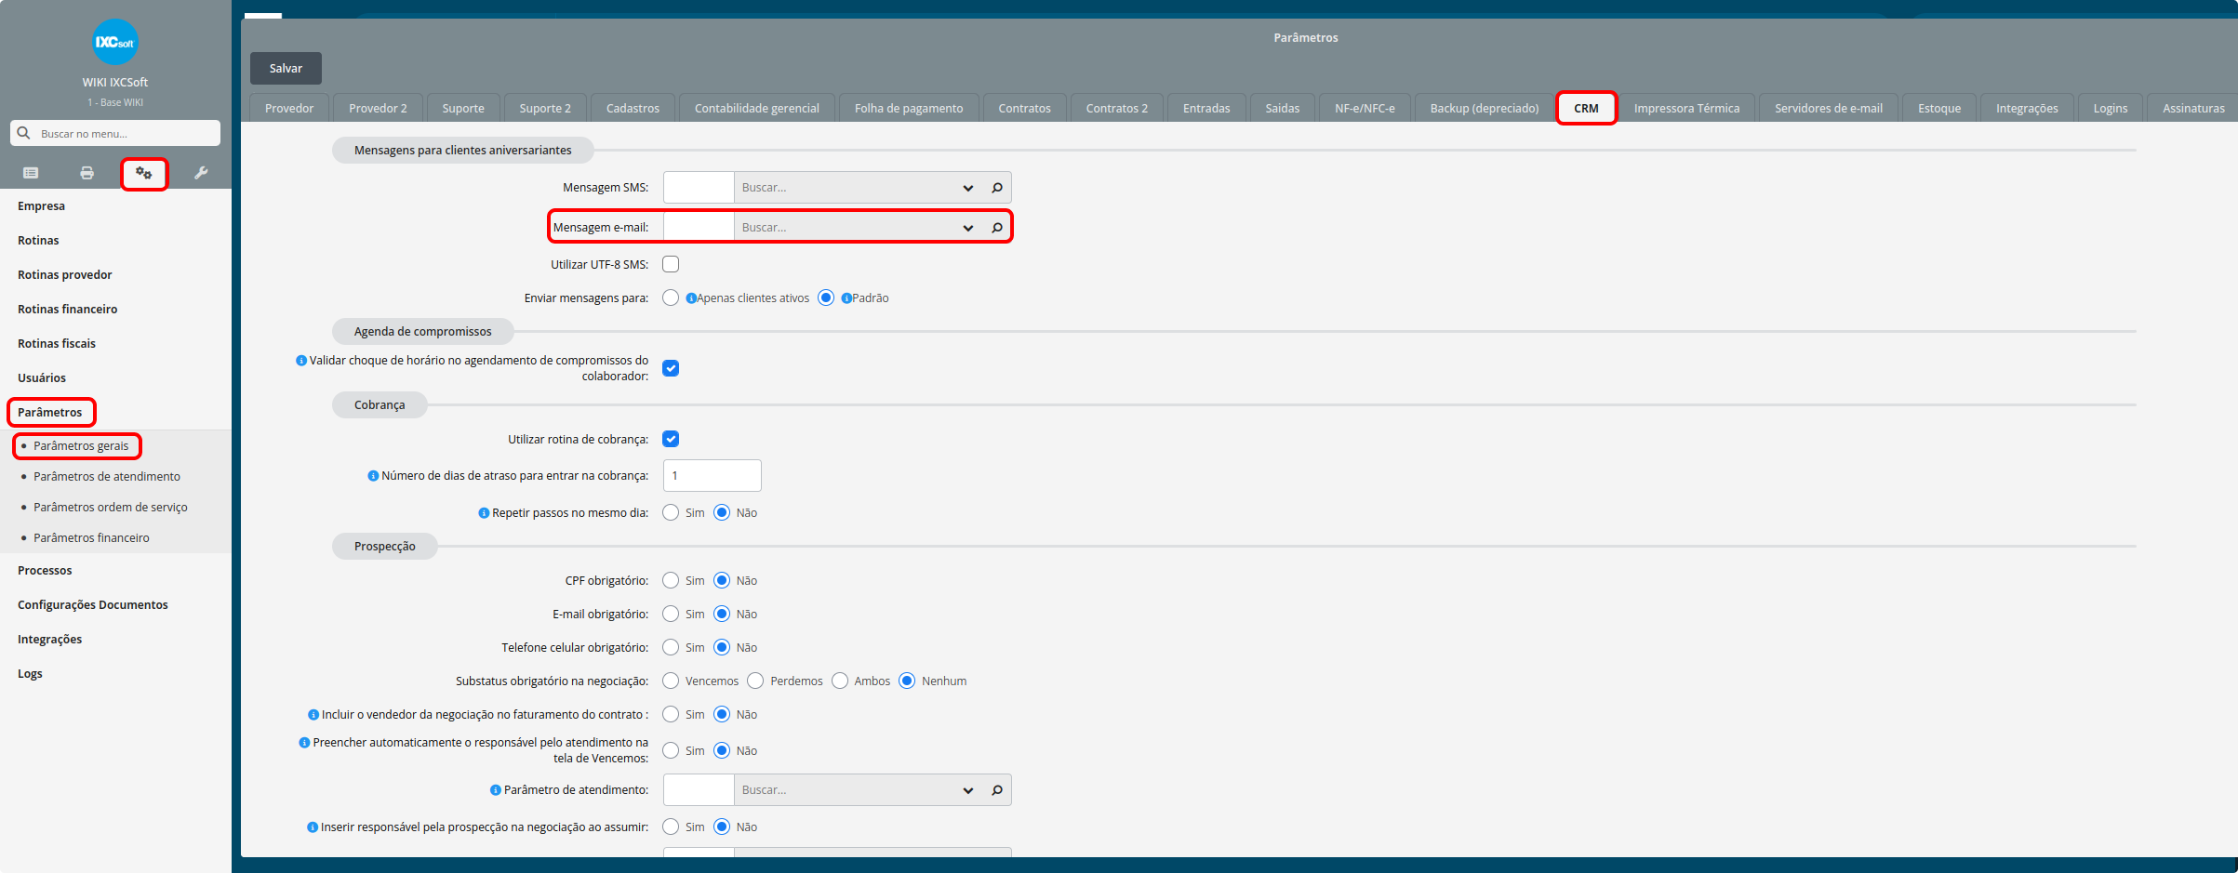This screenshot has width=2238, height=873.
Task: Open Parâmetros gerais submenu item
Action: coord(81,446)
